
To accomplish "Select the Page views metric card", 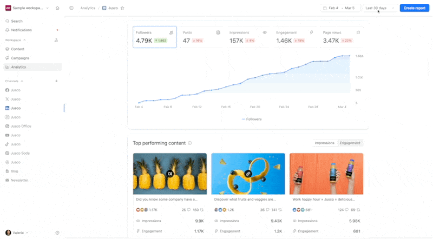I will pyautogui.click(x=341, y=37).
